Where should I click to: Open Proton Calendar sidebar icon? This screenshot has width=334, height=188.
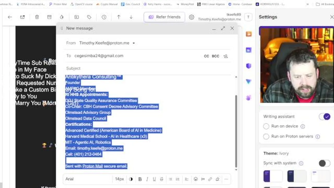pos(249,50)
